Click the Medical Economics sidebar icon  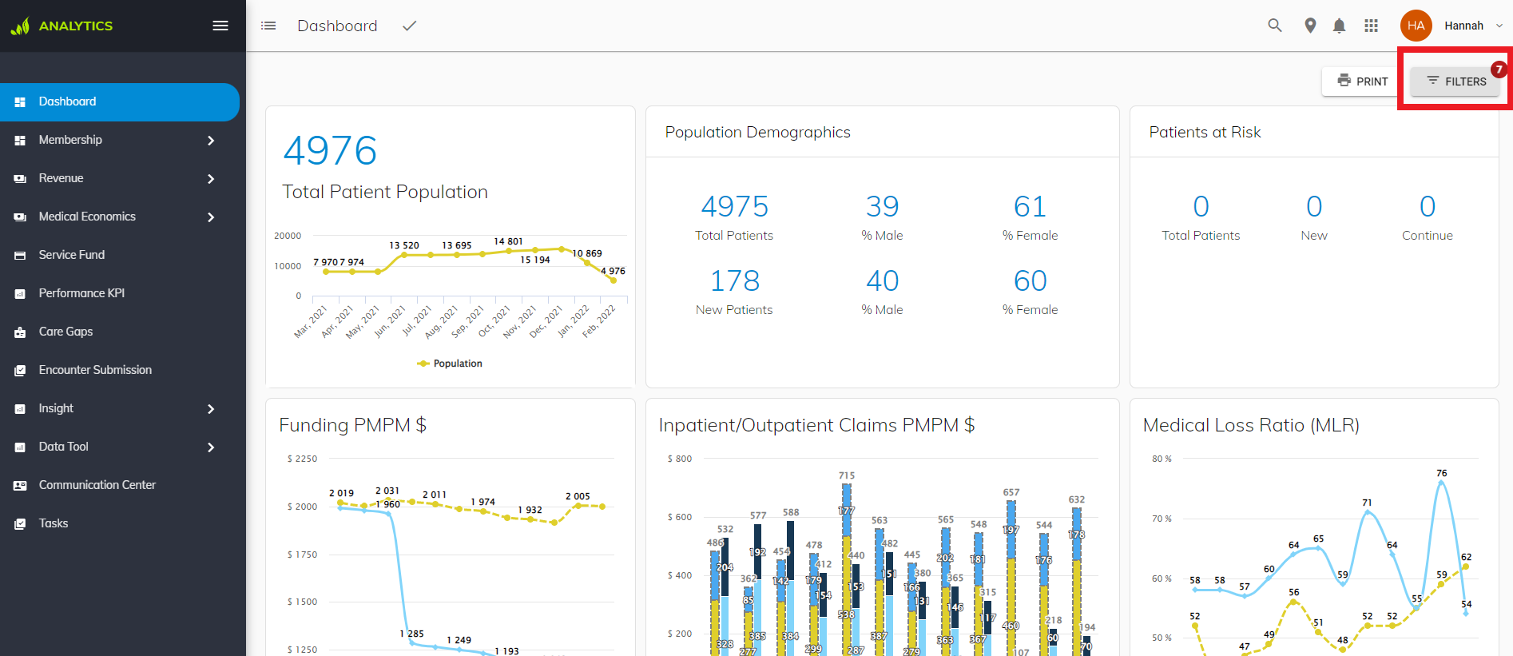point(20,217)
